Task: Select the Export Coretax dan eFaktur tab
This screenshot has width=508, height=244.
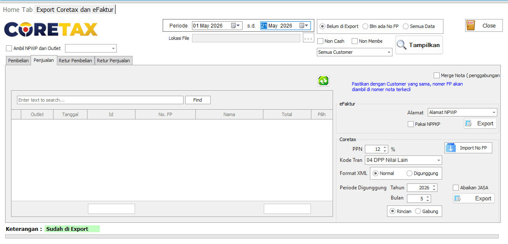Action: click(x=75, y=10)
